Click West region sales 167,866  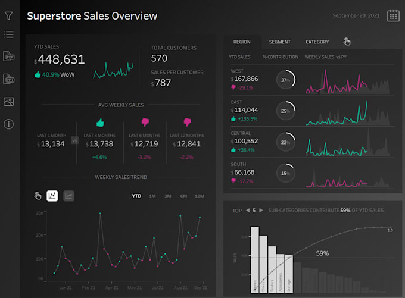tap(246, 79)
